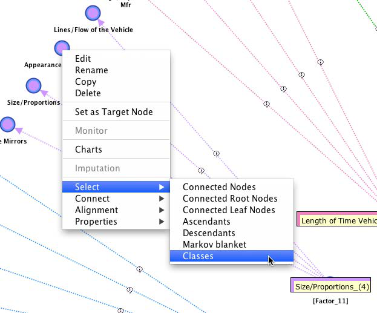
Task: Click the Lines/Flow of the Vehicle node circle
Action: (x=92, y=13)
